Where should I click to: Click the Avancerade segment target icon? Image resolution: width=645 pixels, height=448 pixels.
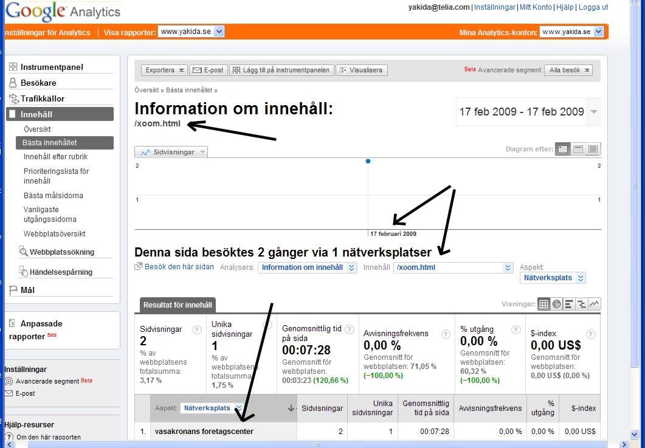pos(9,381)
